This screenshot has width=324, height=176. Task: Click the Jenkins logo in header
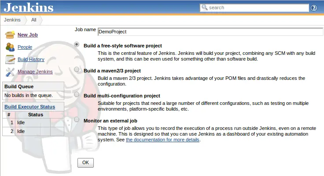29,7
